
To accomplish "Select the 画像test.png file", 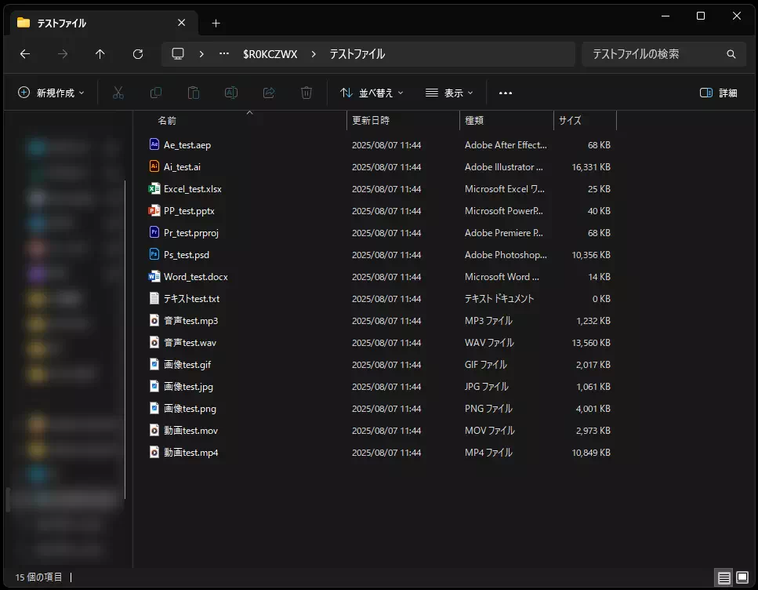I will [x=190, y=408].
